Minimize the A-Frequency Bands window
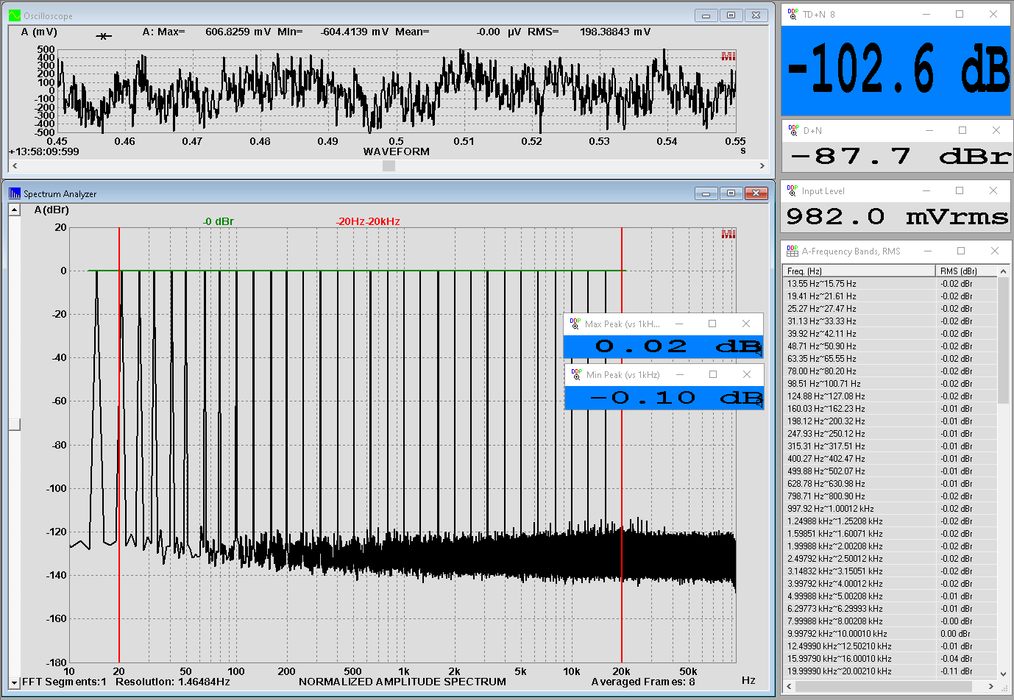The height and width of the screenshot is (700, 1014). point(927,251)
